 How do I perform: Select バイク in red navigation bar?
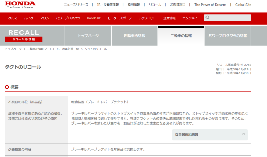[x=29, y=18]
